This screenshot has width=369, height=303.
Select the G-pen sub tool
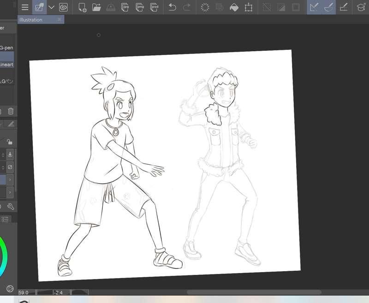coord(6,48)
